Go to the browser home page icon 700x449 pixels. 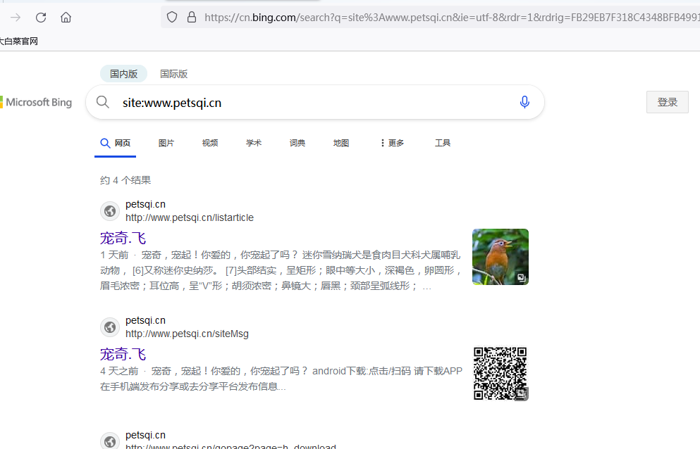pyautogui.click(x=66, y=18)
